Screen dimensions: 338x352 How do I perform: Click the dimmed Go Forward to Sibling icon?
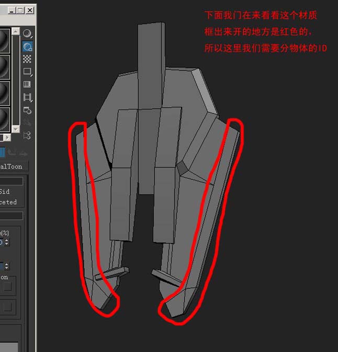(x=23, y=154)
